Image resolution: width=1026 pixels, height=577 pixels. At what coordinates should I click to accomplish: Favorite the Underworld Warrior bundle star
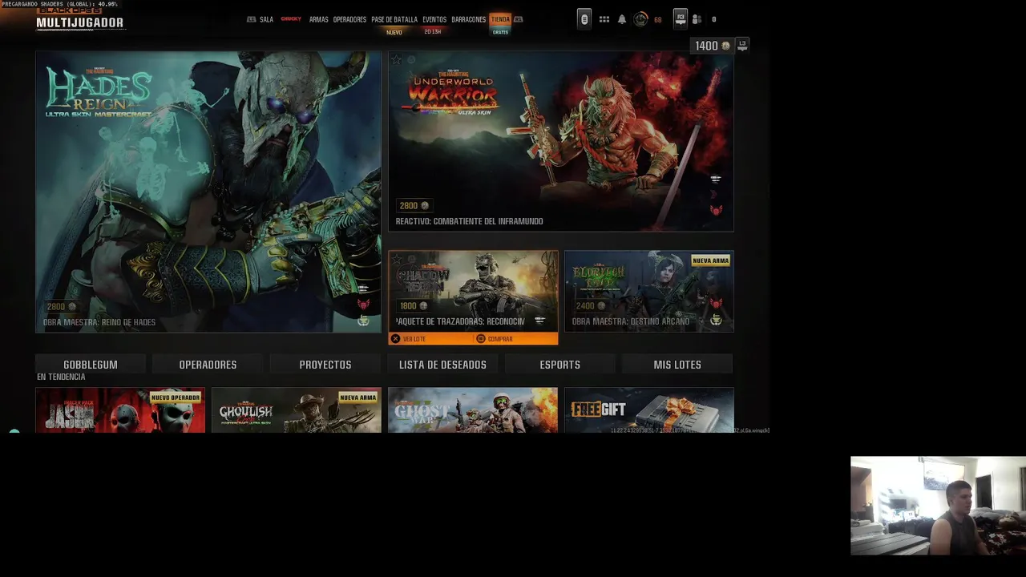coord(397,59)
